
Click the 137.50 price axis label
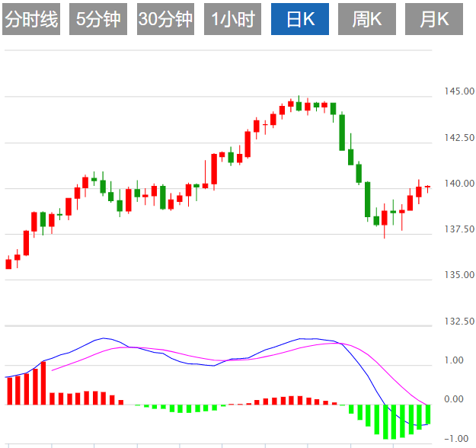pos(459,229)
